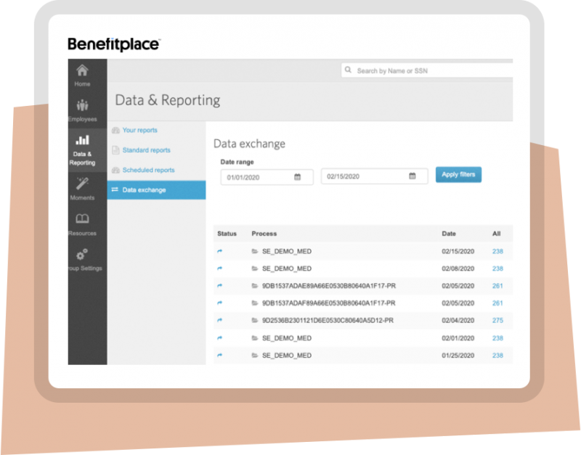Open the 238 count for SE_DEMO_MED on 02/15/2020
This screenshot has height=455, width=581.
pos(497,251)
